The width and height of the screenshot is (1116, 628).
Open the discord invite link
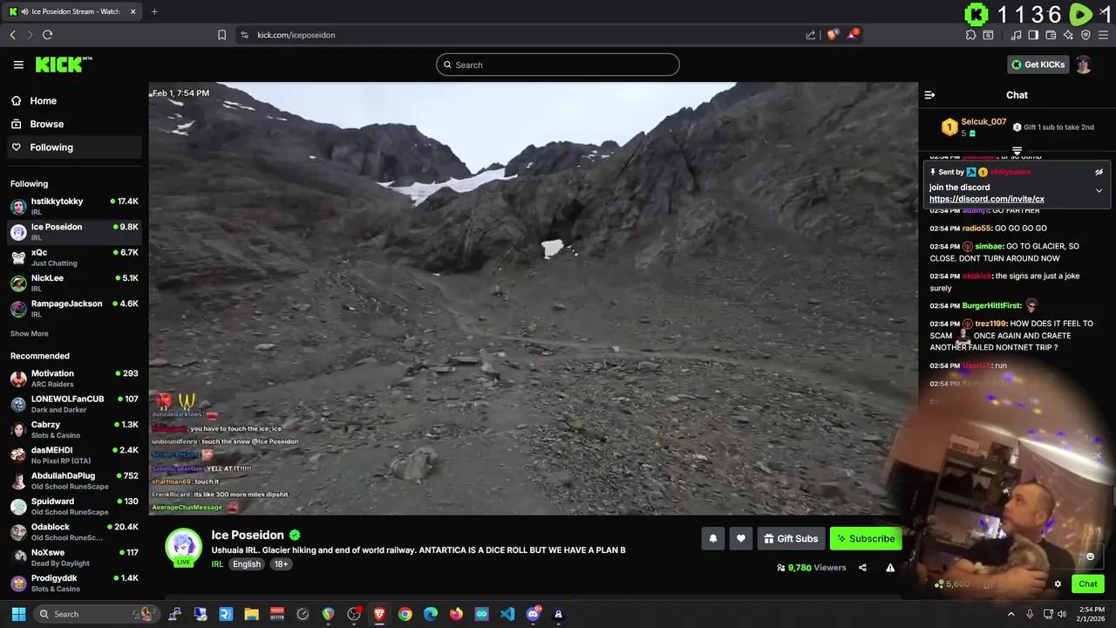coord(986,199)
